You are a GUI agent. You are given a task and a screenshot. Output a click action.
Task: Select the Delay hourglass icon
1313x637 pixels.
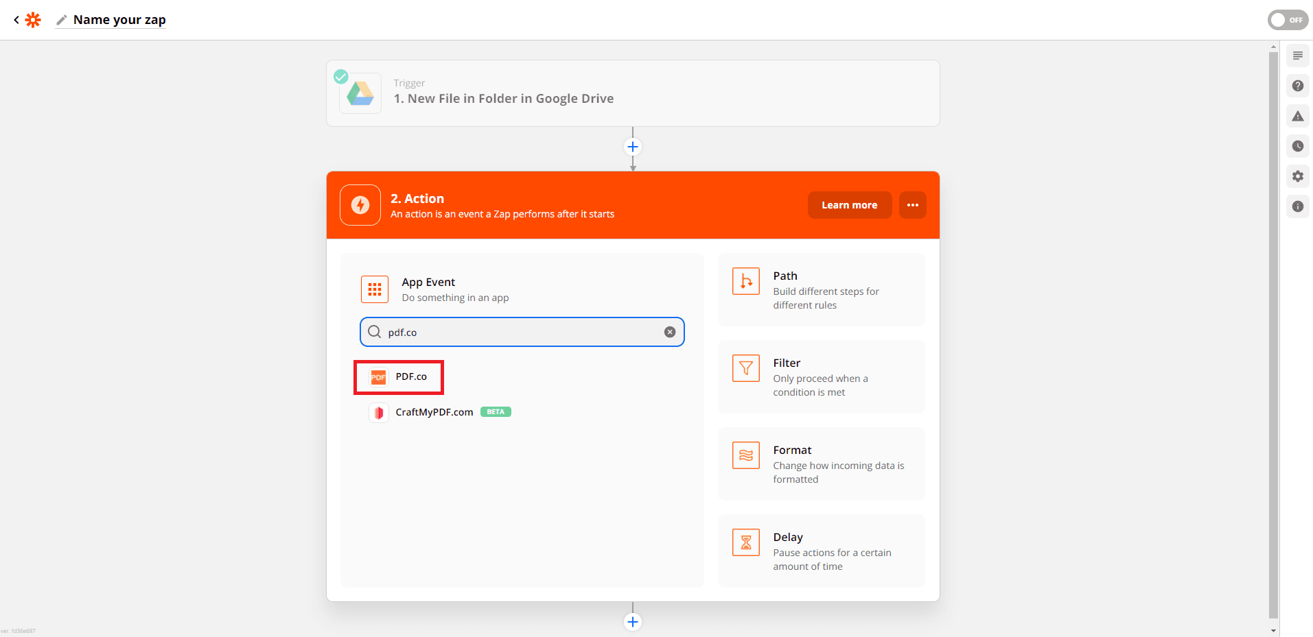tap(746, 542)
